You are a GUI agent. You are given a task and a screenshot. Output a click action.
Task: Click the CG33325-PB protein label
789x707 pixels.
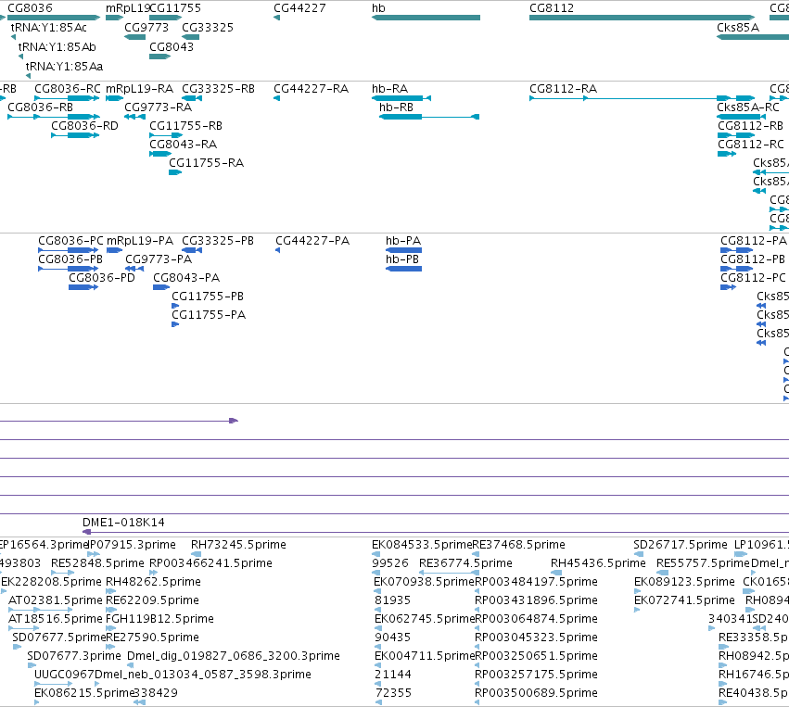click(218, 241)
